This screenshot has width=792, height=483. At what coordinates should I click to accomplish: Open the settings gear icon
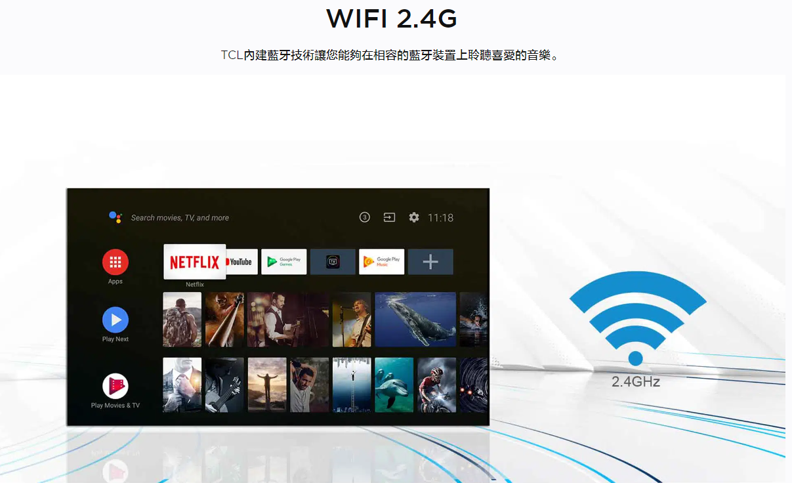coord(414,217)
